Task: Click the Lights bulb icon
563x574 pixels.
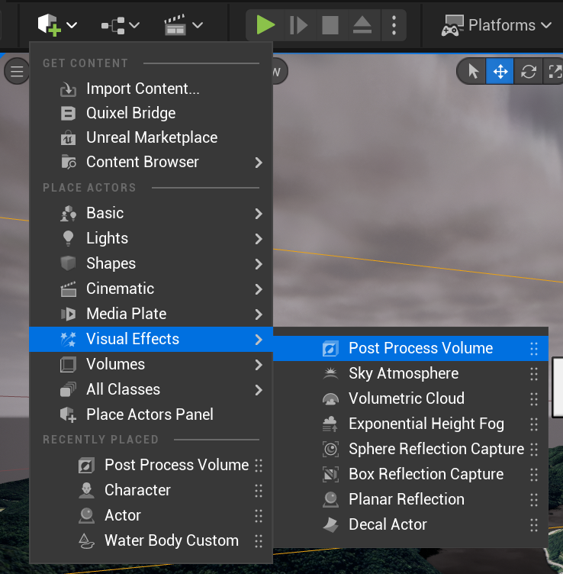Action: (x=68, y=238)
